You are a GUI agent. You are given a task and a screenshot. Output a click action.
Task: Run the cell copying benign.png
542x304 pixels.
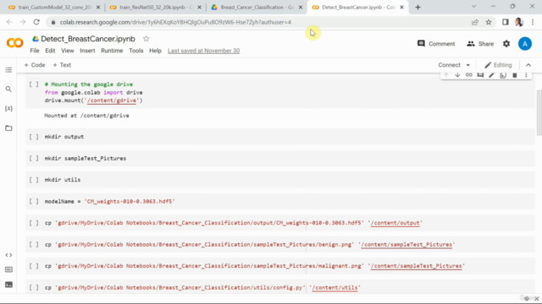coord(34,245)
